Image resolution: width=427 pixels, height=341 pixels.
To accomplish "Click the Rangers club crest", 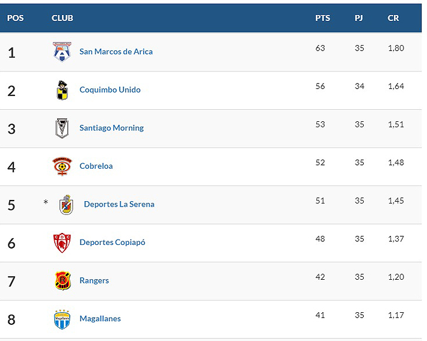I will (62, 280).
